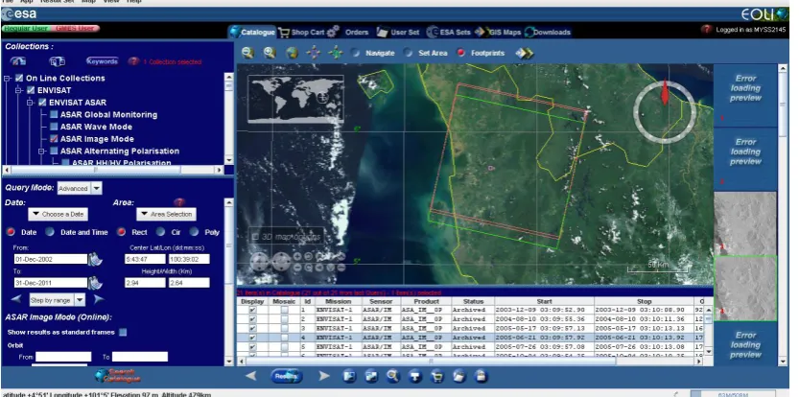Screen dimensions: 799x397
Task: Collapse the On Line Collections tree node
Action: coord(7,79)
